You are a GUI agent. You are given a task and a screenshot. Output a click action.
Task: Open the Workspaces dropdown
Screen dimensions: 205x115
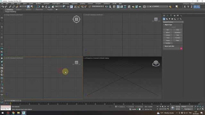coord(197,4)
